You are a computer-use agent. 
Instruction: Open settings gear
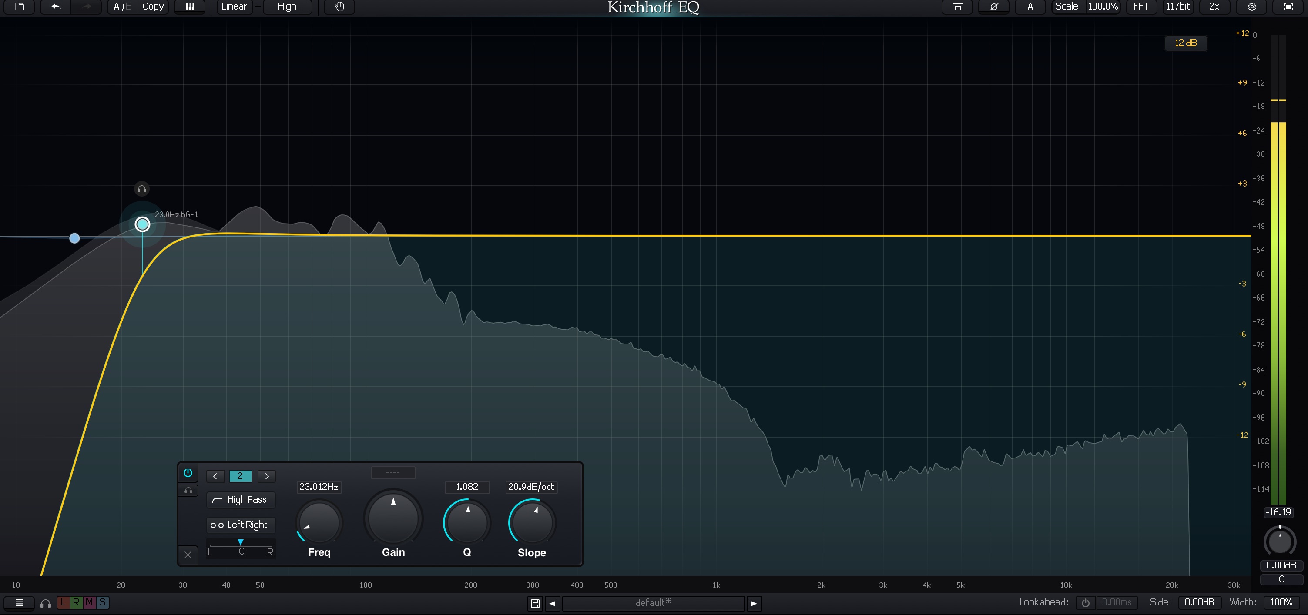[1251, 7]
